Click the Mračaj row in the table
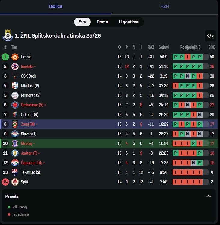Viewport: 220px width, 225px height. (x=90, y=143)
